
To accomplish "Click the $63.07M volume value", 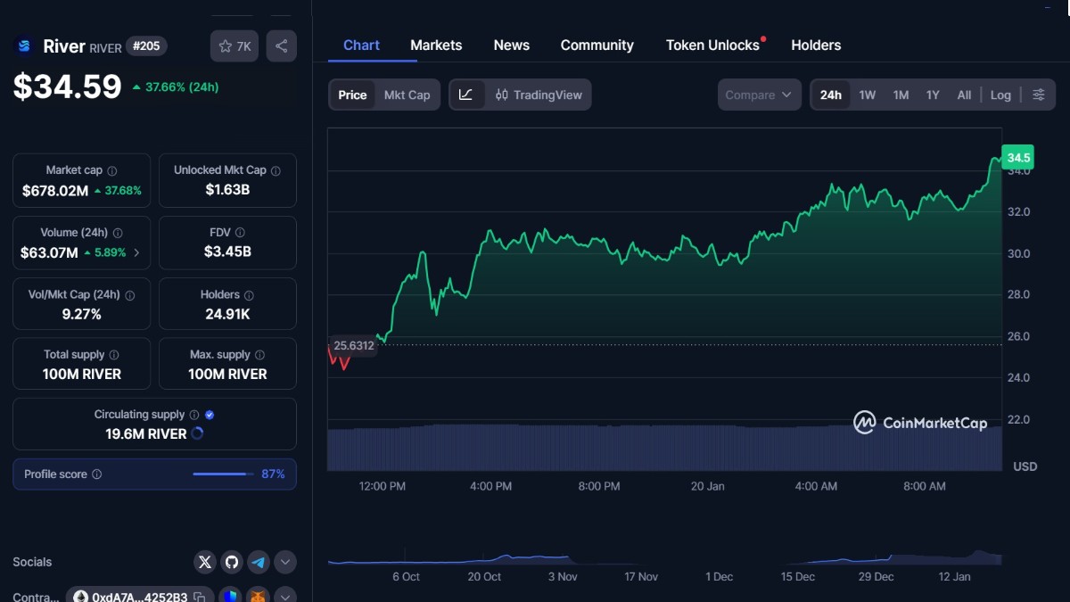I will coord(49,252).
